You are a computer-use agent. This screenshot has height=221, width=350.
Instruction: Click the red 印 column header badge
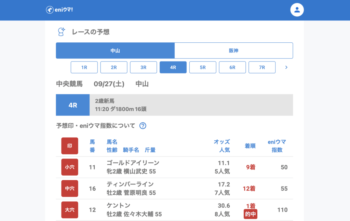click(70, 146)
